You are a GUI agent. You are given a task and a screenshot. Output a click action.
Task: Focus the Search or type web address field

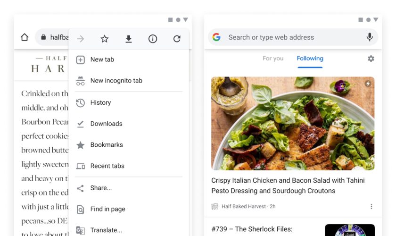pyautogui.click(x=293, y=37)
